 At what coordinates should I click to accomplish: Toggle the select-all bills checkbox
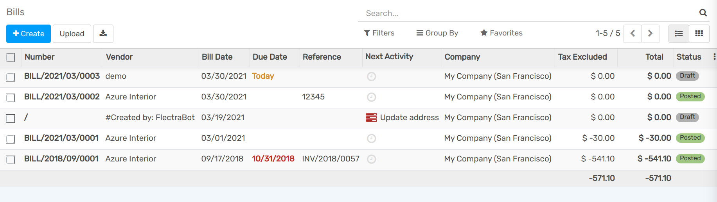pos(11,57)
